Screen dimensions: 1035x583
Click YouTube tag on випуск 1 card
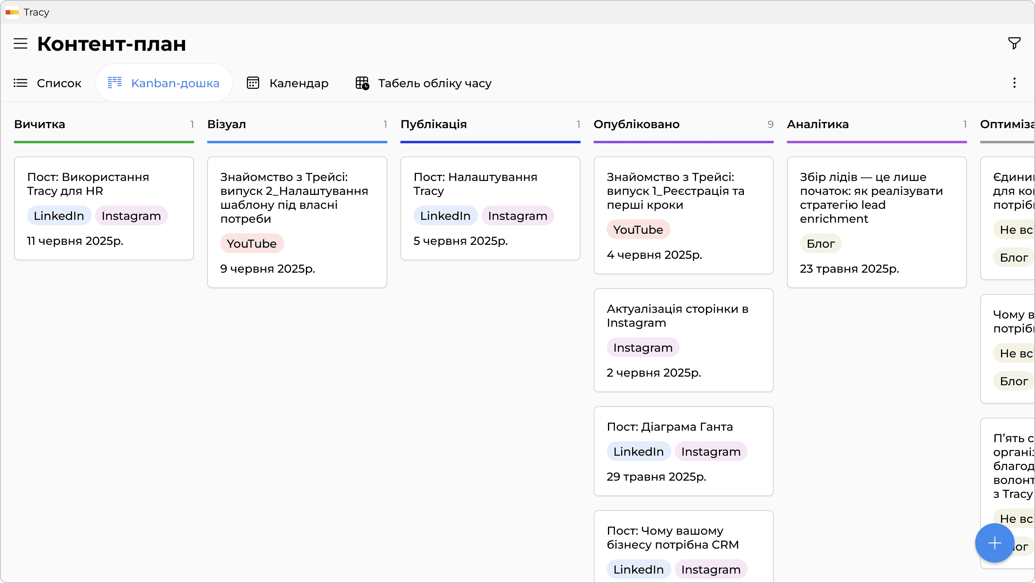tap(638, 230)
